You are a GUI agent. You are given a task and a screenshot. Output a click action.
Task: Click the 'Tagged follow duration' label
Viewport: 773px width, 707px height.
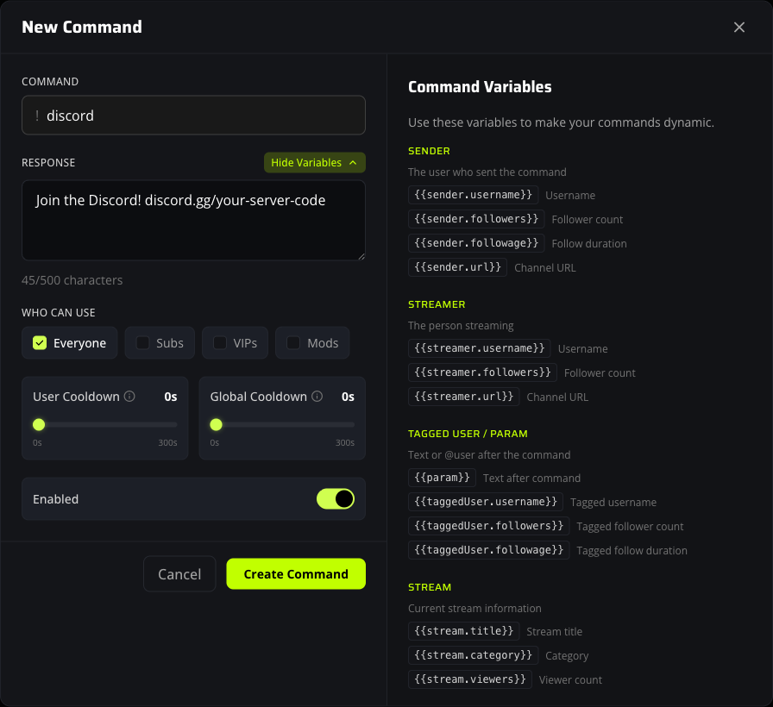tap(632, 550)
